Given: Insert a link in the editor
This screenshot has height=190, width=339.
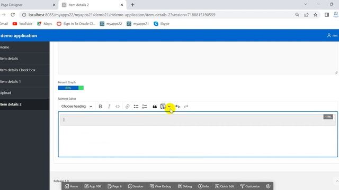Looking at the screenshot, I should click(x=127, y=107).
